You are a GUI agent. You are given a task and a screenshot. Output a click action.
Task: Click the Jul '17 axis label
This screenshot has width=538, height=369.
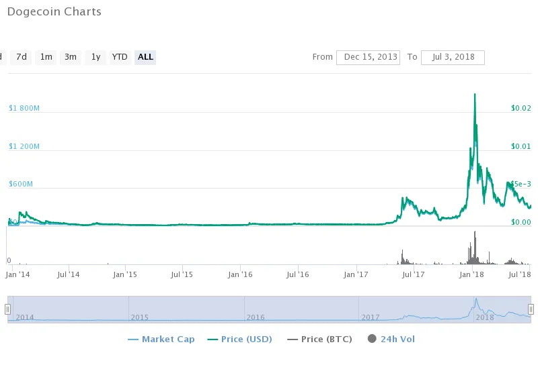414,274
